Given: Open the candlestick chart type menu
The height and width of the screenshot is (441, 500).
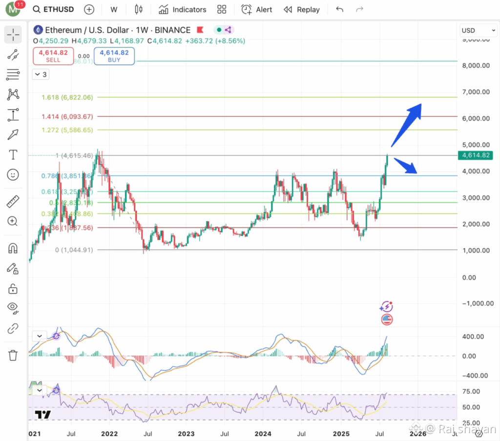Looking at the screenshot, I should point(138,10).
